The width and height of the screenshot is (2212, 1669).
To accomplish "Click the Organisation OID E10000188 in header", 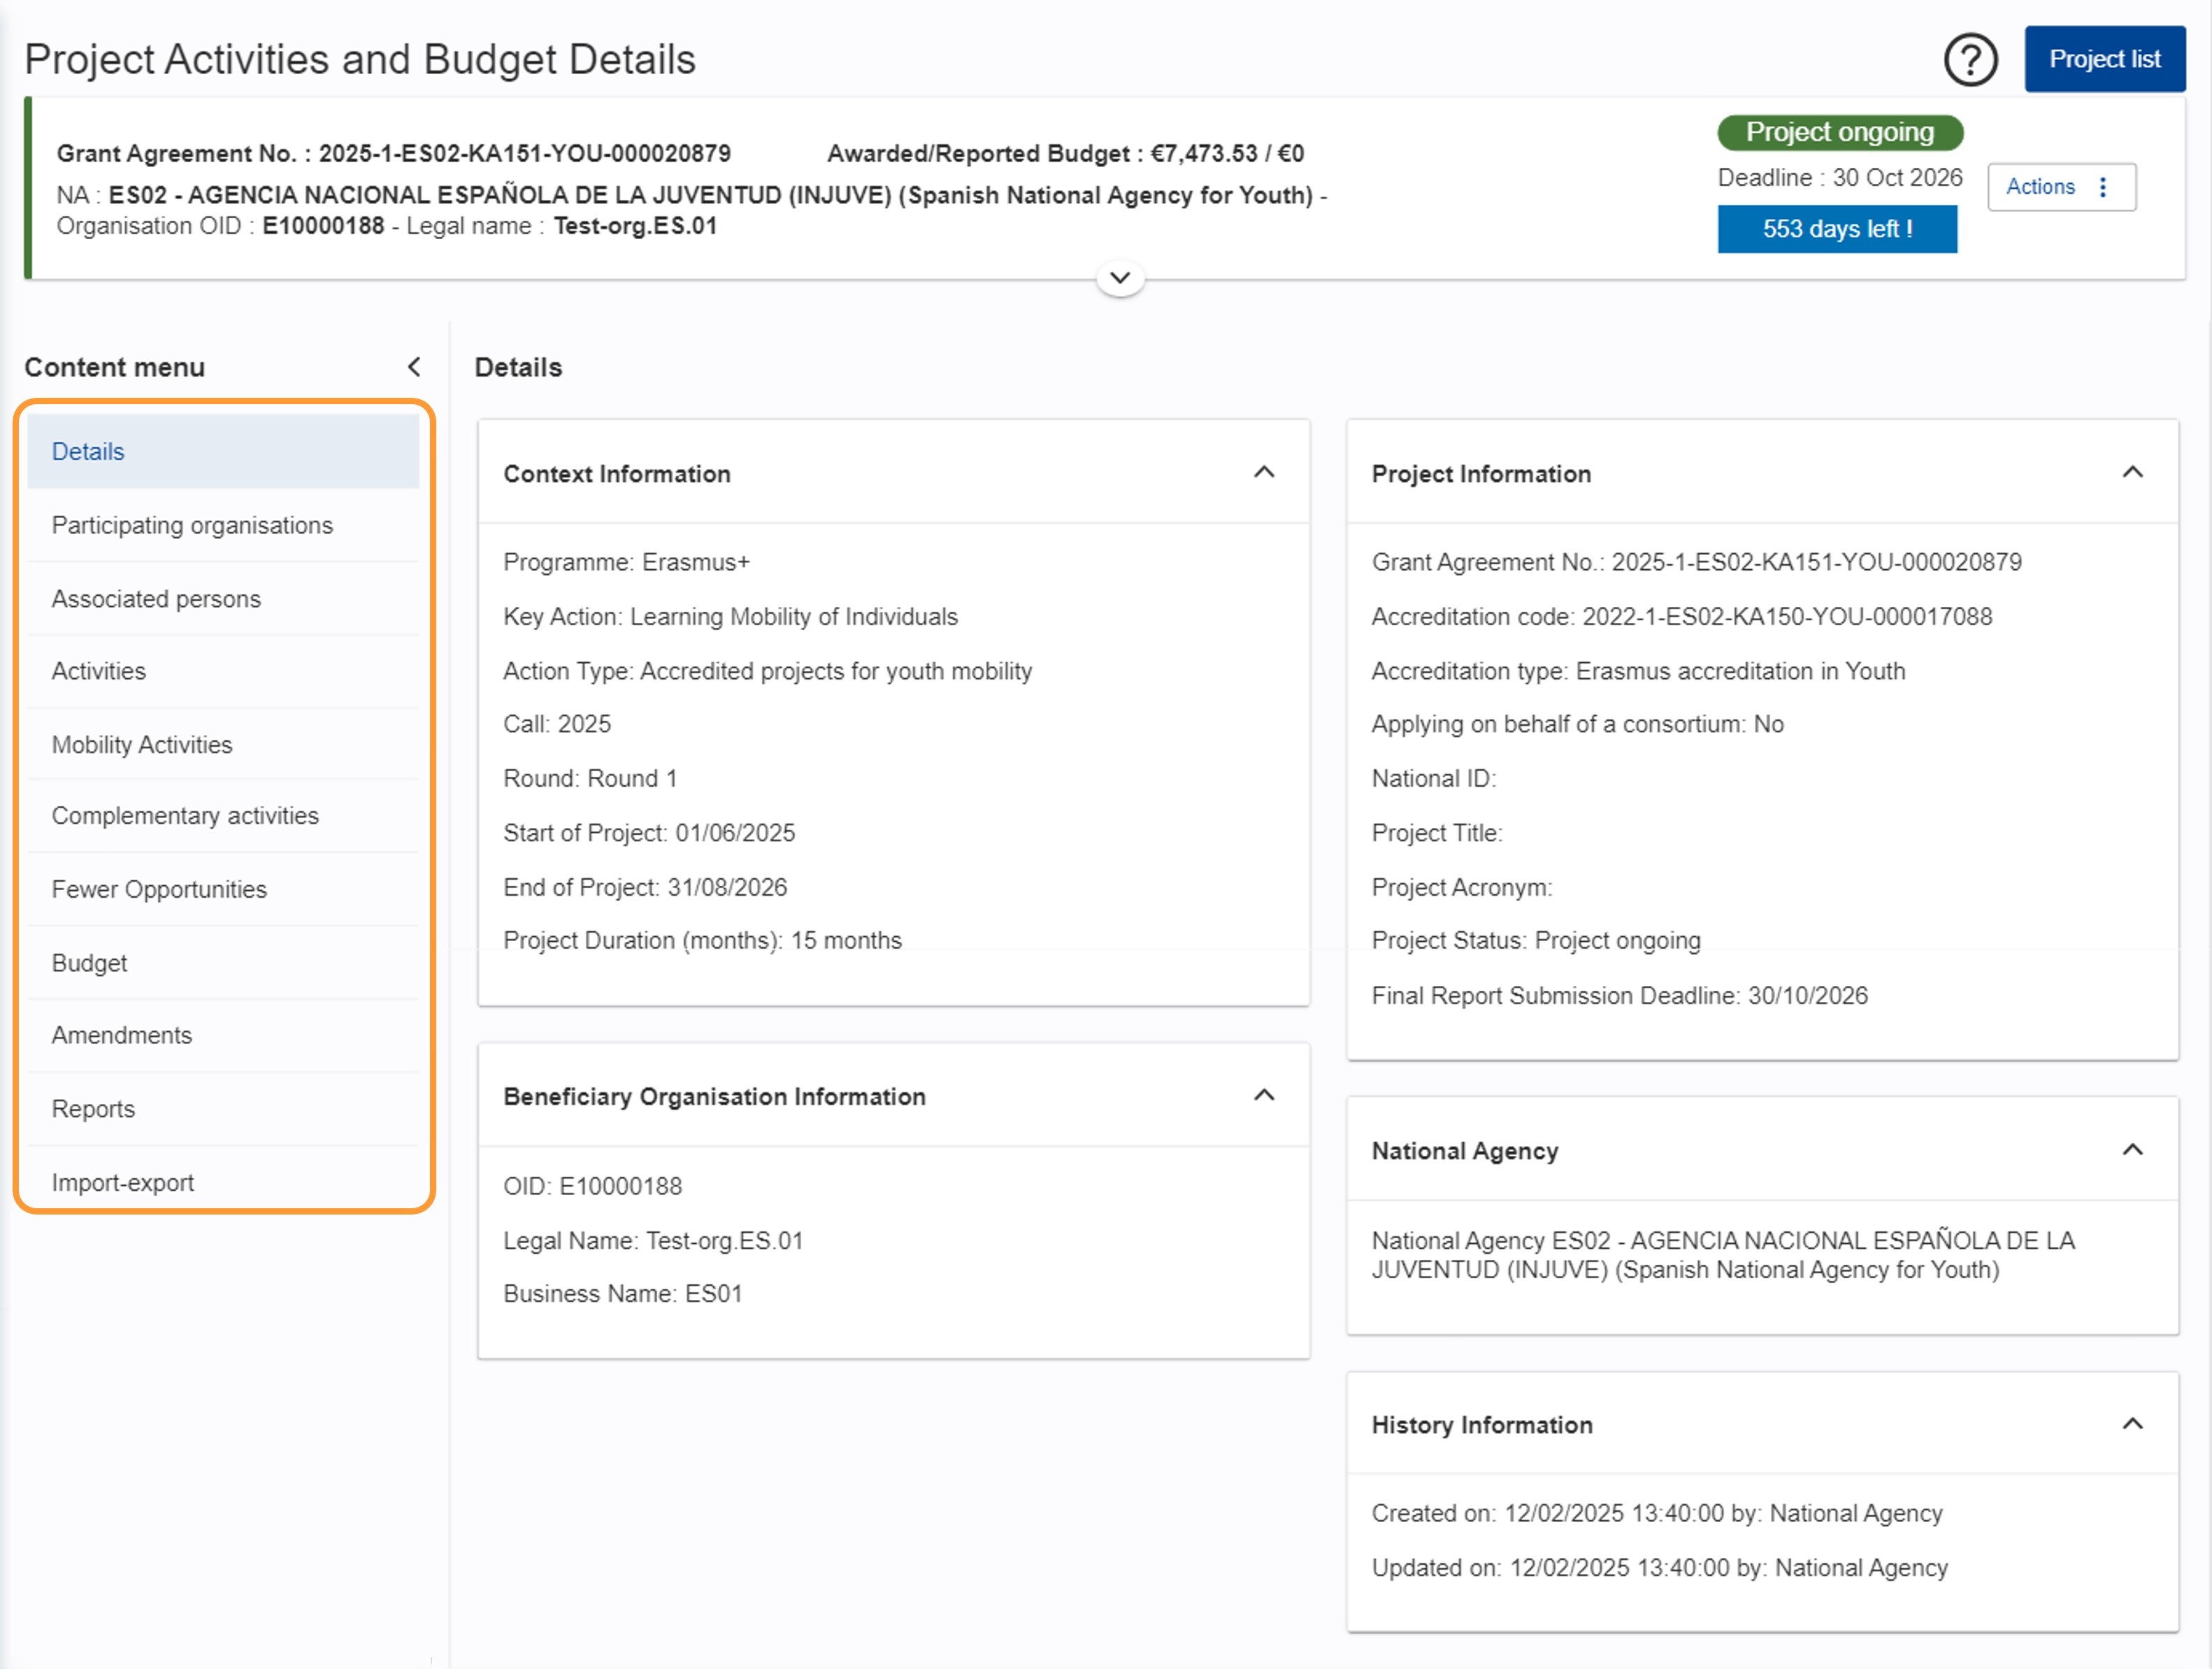I will (x=220, y=226).
